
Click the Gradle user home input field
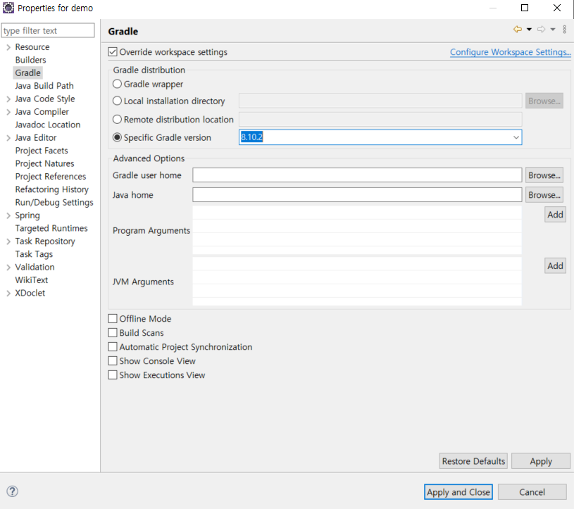click(357, 175)
